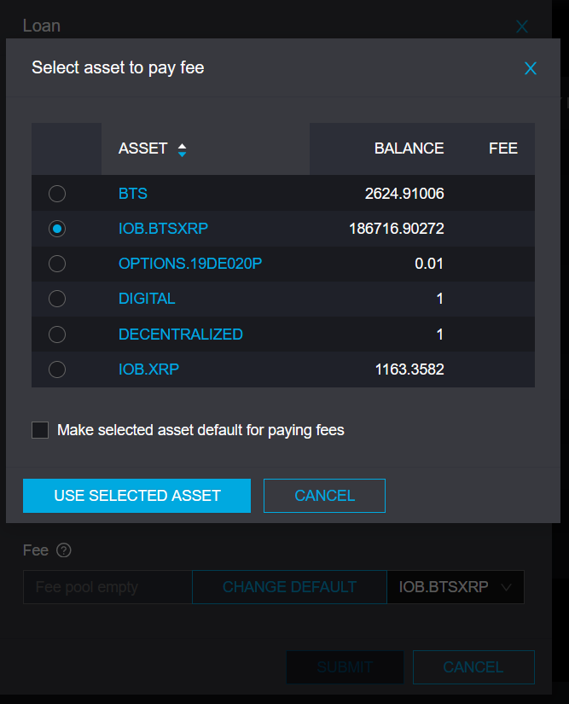Pick the DECENTRALIZED radio button
569x704 pixels.
coord(57,335)
